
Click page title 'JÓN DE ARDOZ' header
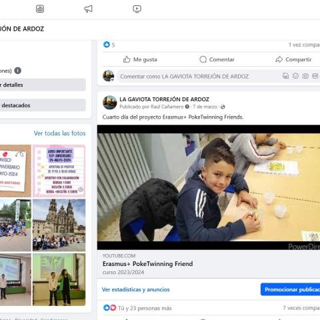click(22, 29)
